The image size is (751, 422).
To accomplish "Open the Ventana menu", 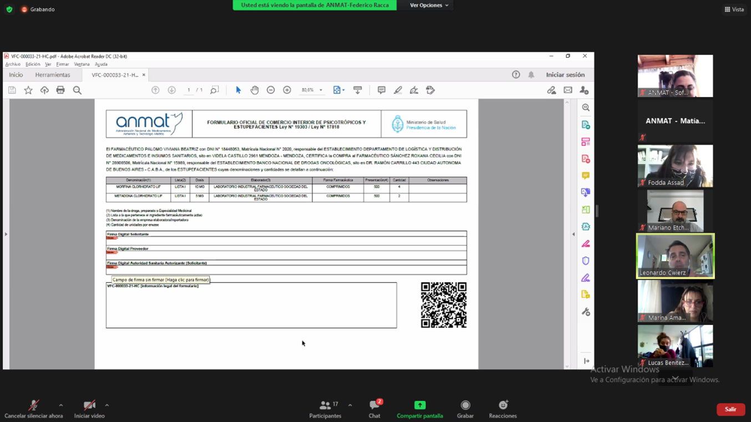I will [82, 64].
